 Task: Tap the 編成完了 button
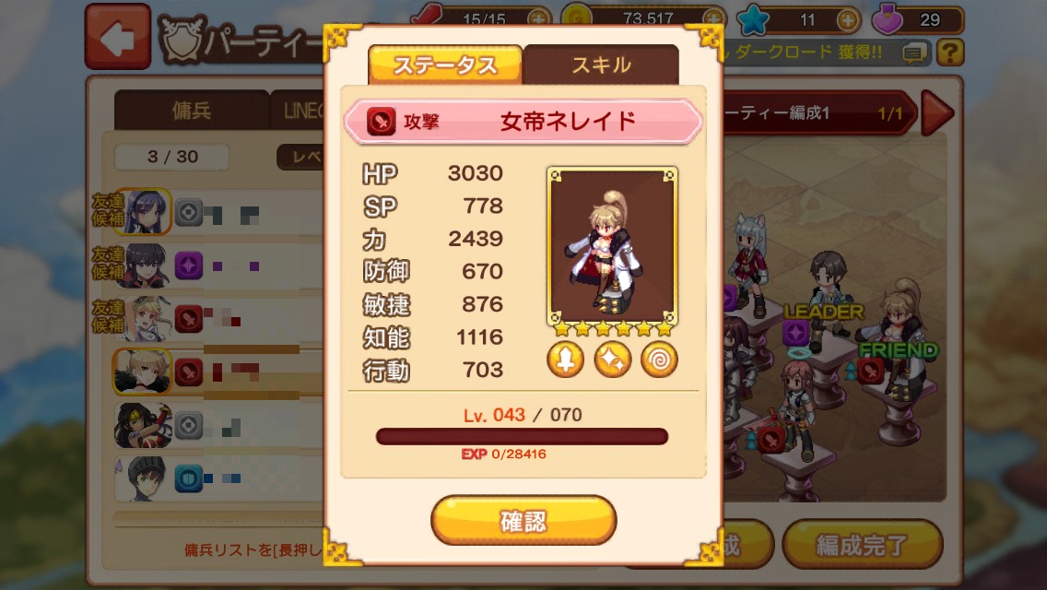click(862, 545)
